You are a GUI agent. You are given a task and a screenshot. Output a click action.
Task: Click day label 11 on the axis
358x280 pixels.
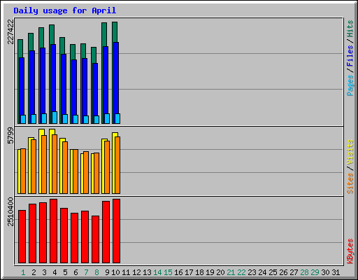[x=126, y=272]
